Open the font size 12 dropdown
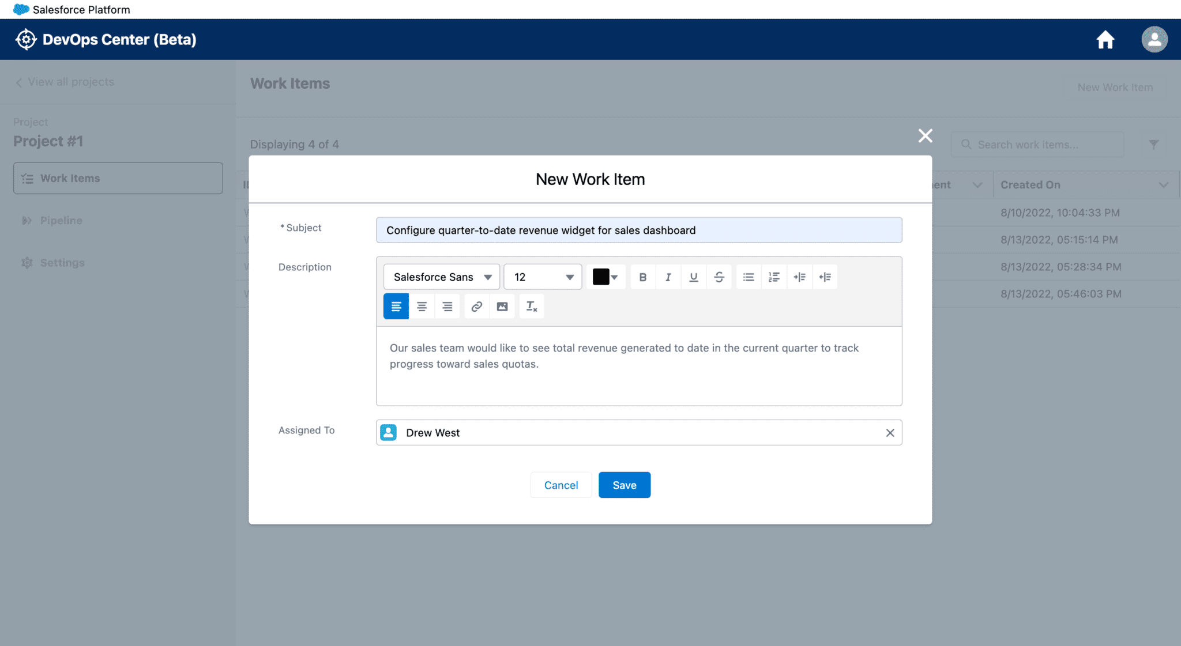Screen dimensions: 1181x646 (x=543, y=277)
